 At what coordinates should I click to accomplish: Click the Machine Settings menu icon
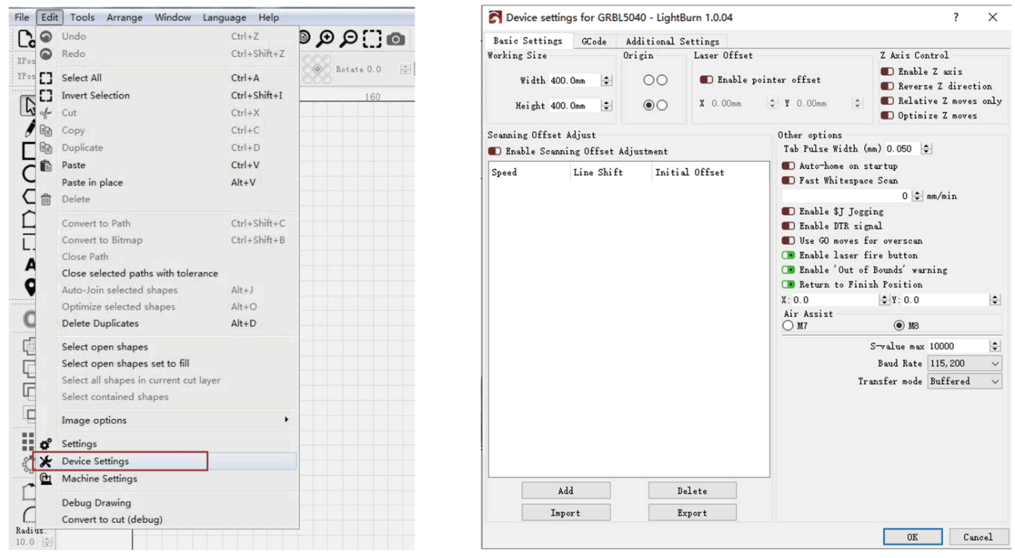[46, 479]
